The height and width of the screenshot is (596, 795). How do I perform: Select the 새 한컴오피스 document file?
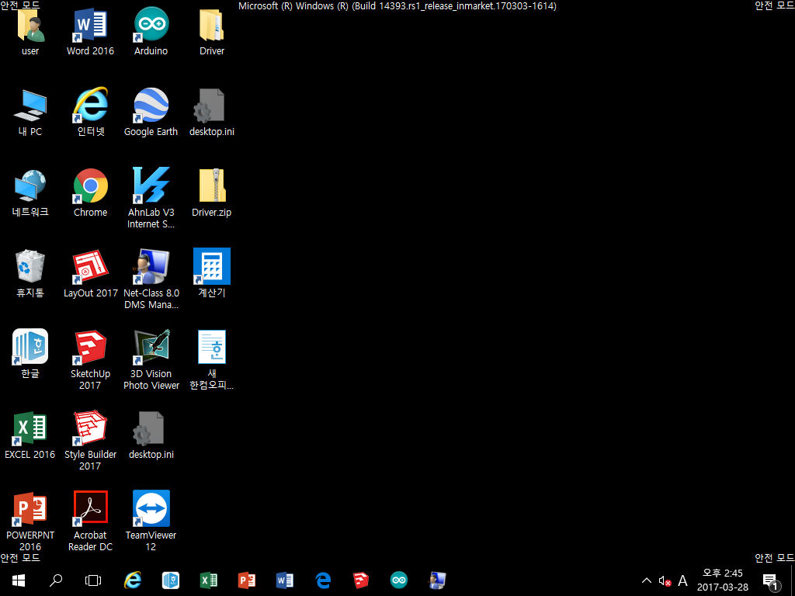(x=212, y=359)
